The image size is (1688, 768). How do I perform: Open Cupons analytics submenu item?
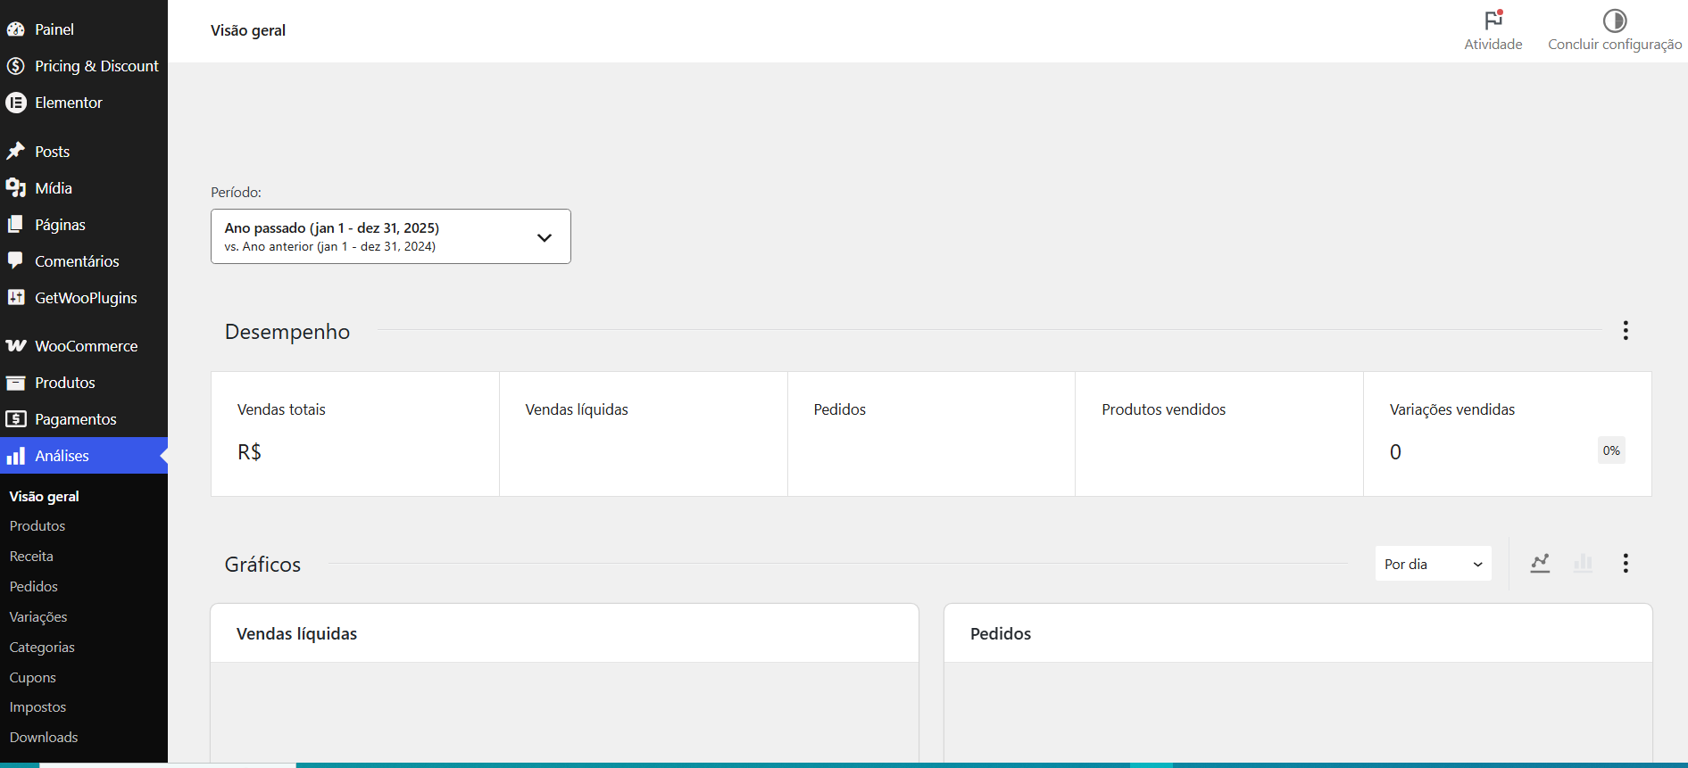tap(33, 677)
